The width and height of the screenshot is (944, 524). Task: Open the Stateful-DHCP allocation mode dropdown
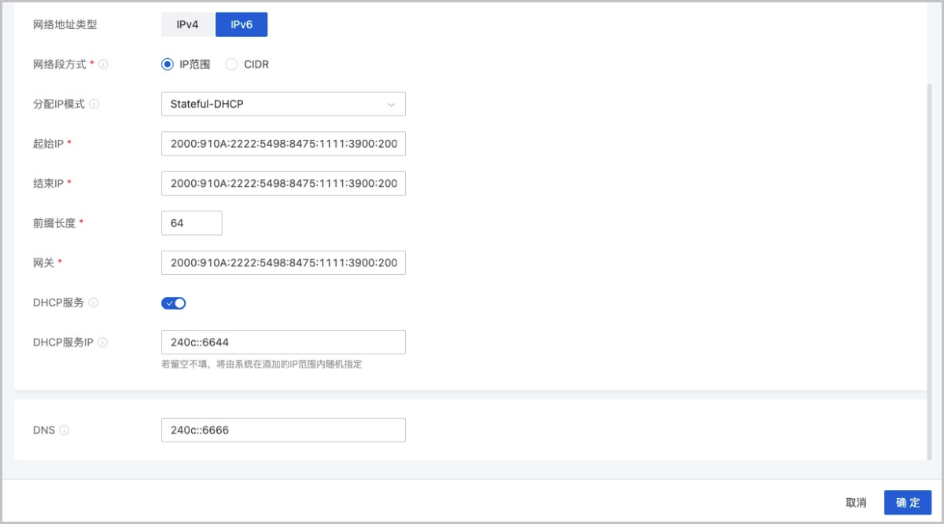pyautogui.click(x=283, y=104)
